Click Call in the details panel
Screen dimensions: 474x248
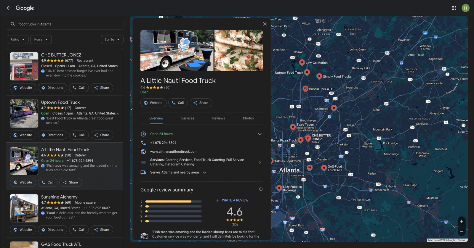pyautogui.click(x=178, y=103)
